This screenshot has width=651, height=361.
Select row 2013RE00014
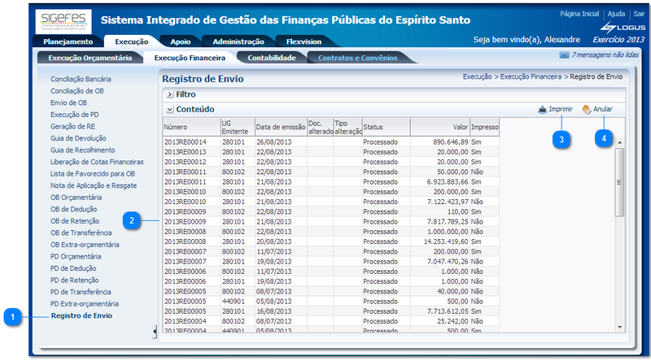coord(331,142)
